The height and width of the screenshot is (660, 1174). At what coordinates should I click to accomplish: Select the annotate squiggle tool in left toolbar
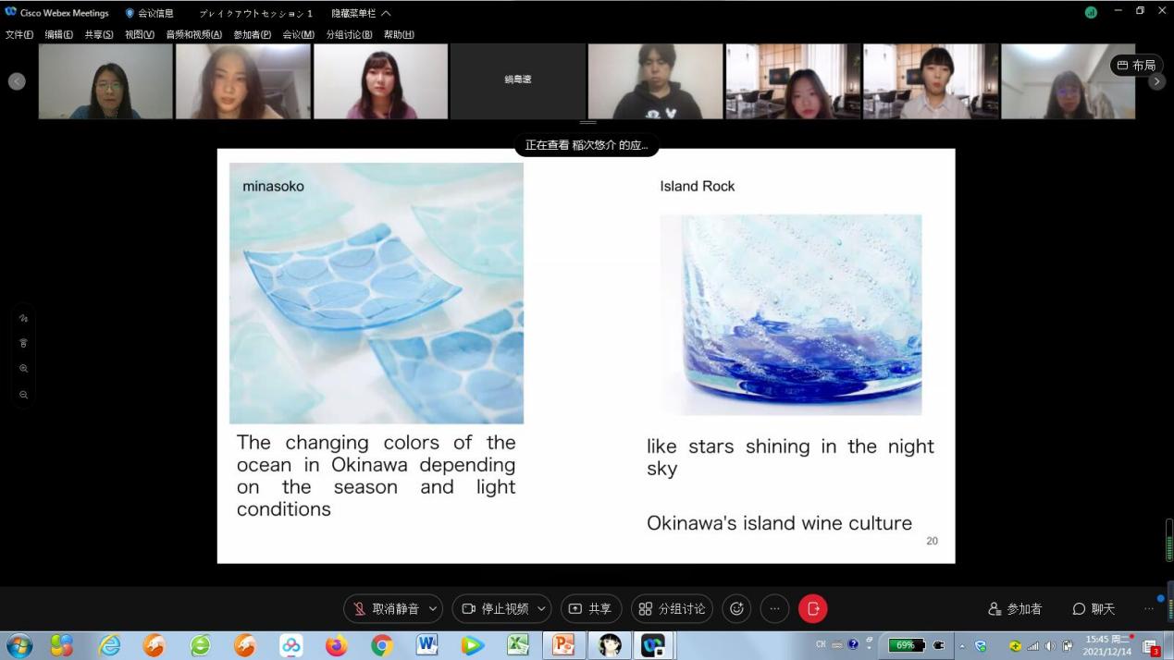point(23,318)
